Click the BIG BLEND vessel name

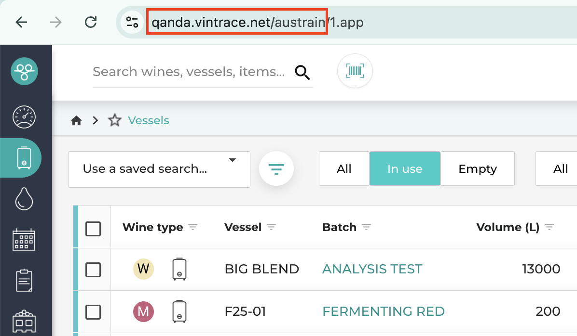(x=261, y=269)
